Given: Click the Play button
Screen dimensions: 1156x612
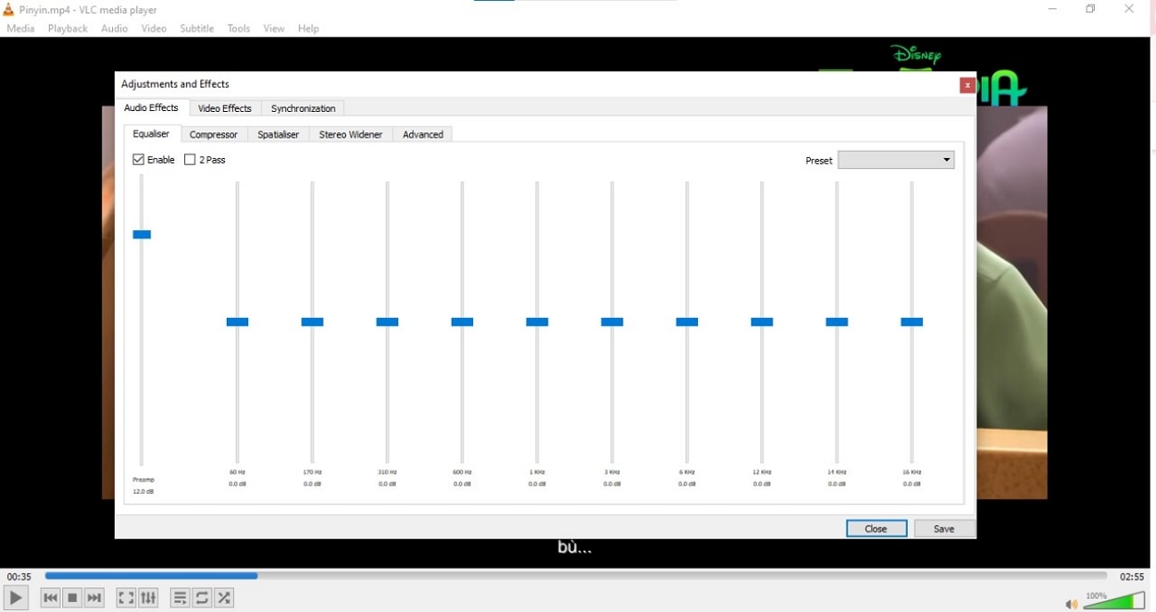Looking at the screenshot, I should (x=16, y=598).
